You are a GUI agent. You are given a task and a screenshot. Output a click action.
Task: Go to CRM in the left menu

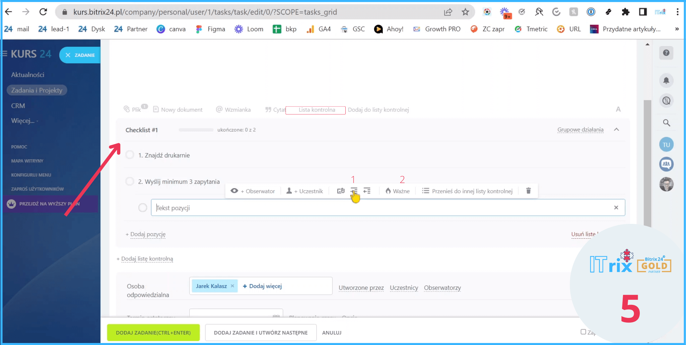point(18,106)
